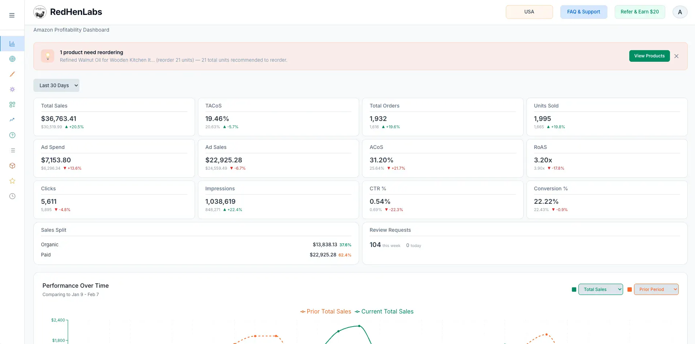
Task: Open the Prior Period comparison dropdown
Action: pyautogui.click(x=656, y=290)
